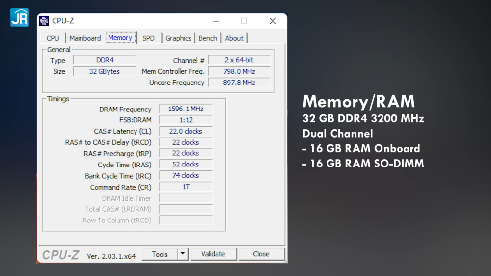Close the window with the X button
This screenshot has height=276, width=491.
(x=273, y=21)
